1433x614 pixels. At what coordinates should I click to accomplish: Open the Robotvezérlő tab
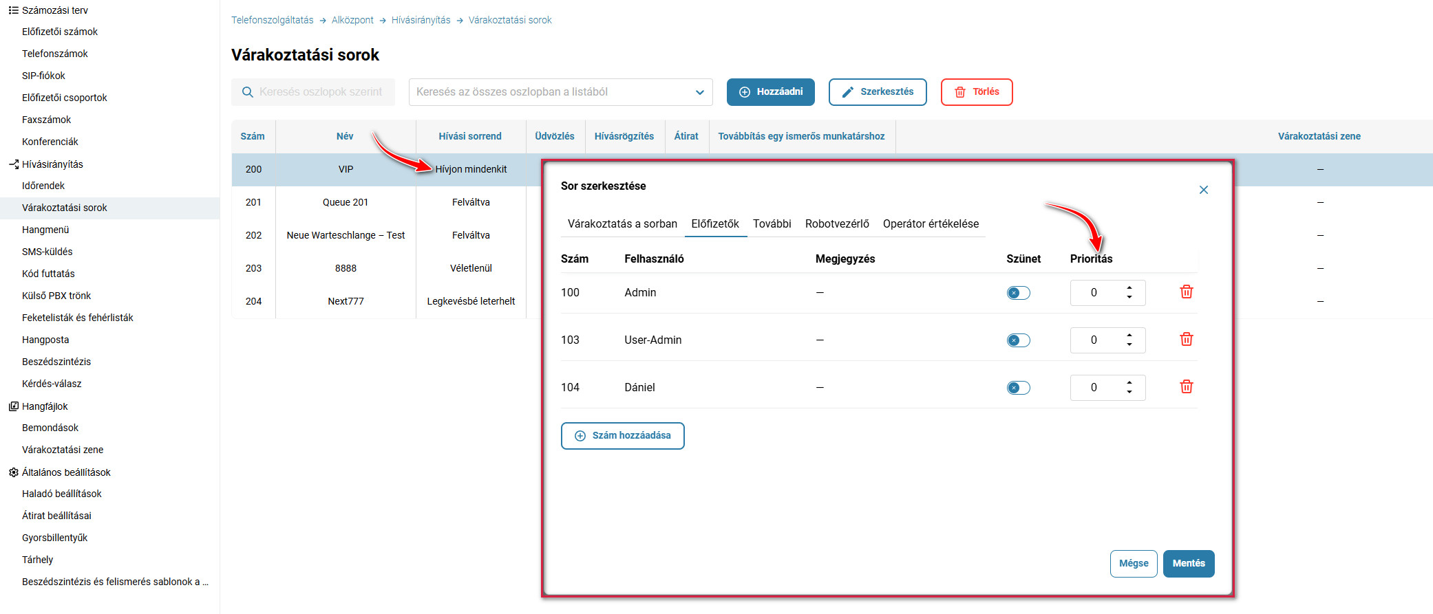(x=837, y=224)
